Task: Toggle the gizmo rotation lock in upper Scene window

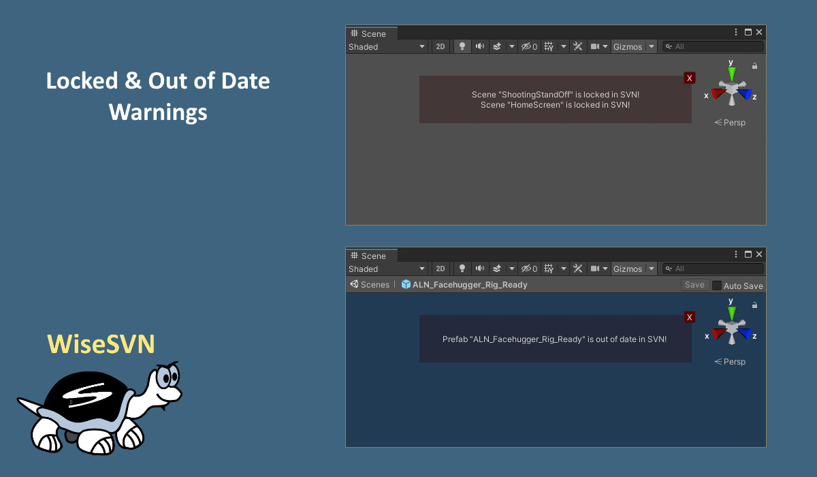Action: click(x=754, y=66)
